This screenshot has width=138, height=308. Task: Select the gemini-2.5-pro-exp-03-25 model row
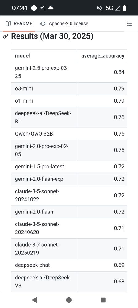click(x=69, y=72)
